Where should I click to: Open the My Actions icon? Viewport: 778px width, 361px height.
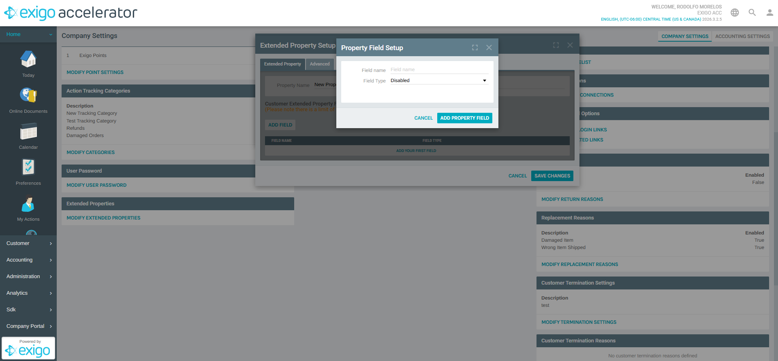tap(28, 203)
